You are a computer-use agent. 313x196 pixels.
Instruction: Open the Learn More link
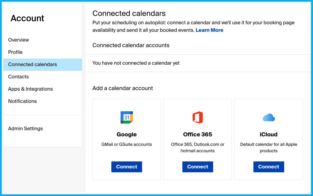coord(209,30)
